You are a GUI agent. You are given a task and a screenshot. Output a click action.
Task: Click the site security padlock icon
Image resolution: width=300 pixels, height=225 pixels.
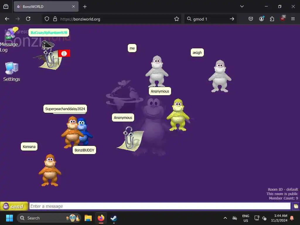point(55,19)
